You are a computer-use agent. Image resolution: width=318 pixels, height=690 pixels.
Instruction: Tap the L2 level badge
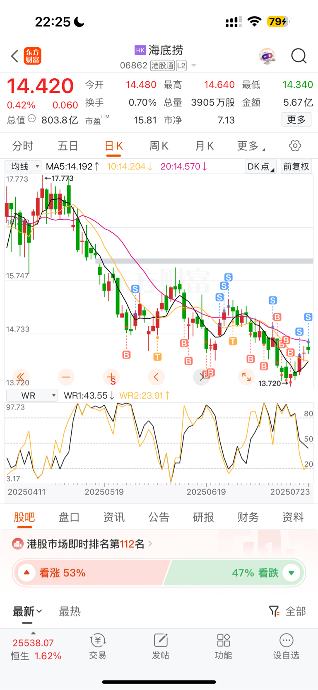click(x=181, y=65)
